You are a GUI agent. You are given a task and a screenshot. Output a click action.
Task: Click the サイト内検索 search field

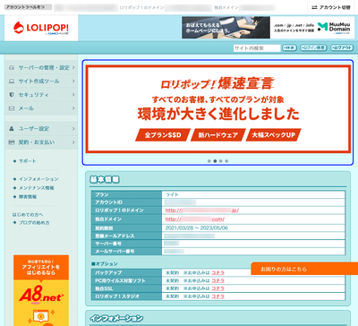pyautogui.click(x=257, y=48)
